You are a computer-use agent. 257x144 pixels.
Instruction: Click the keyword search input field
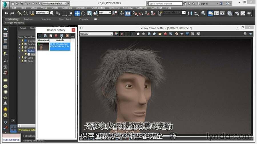165,4
